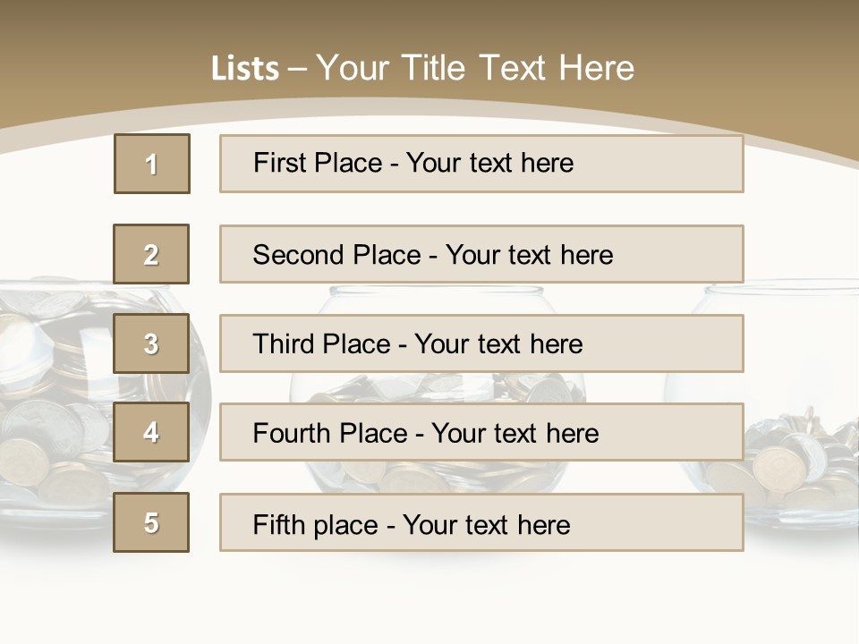The height and width of the screenshot is (644, 859).
Task: Click the brown header banner above the title
Action: click(x=429, y=22)
